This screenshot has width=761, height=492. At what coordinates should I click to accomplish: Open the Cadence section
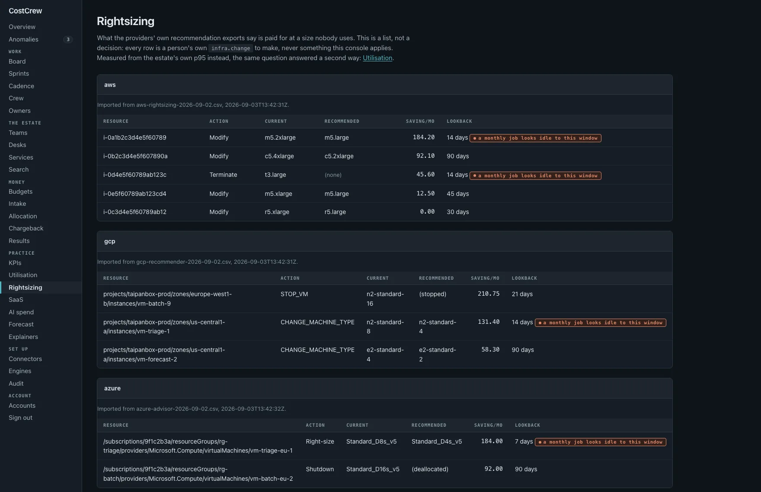pyautogui.click(x=21, y=86)
